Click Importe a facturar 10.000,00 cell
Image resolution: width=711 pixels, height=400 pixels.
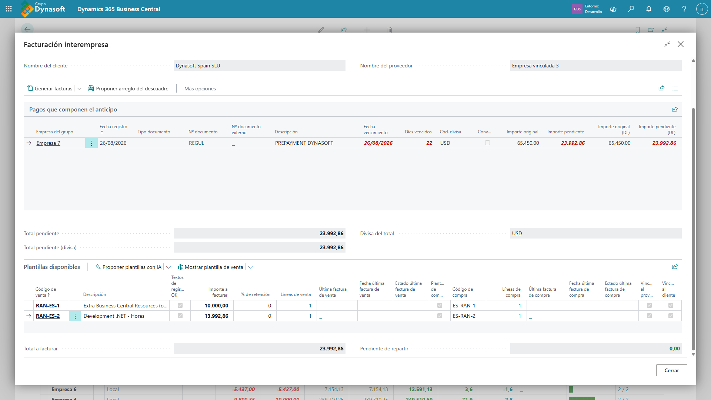coord(212,306)
